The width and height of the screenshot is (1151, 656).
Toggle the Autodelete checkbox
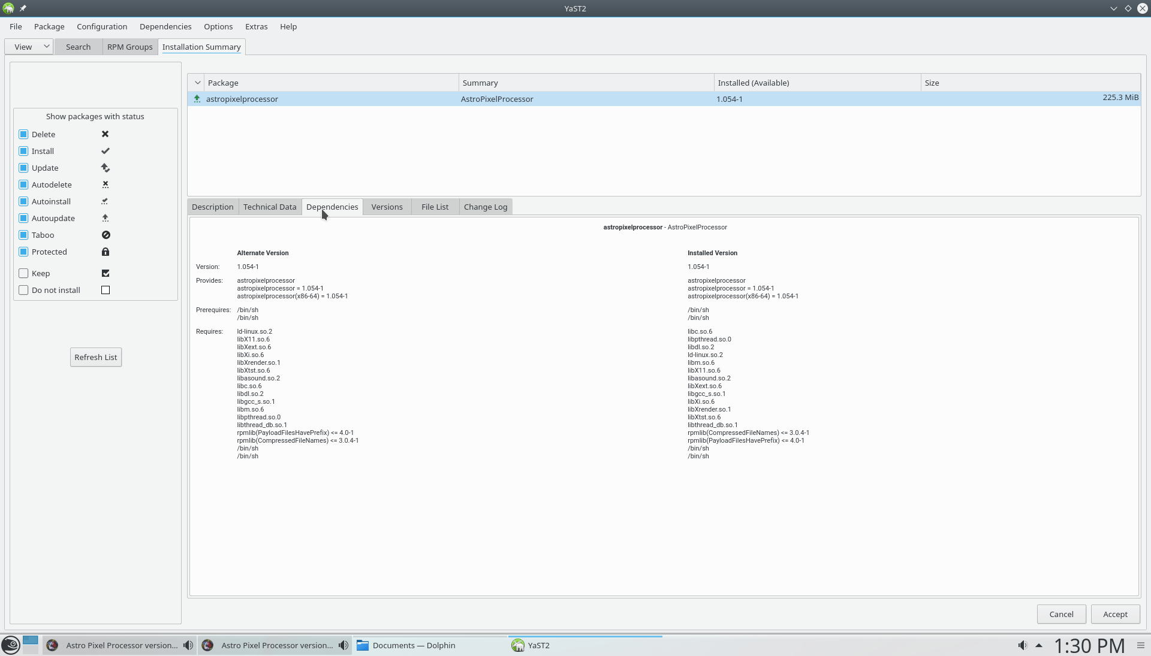23,185
